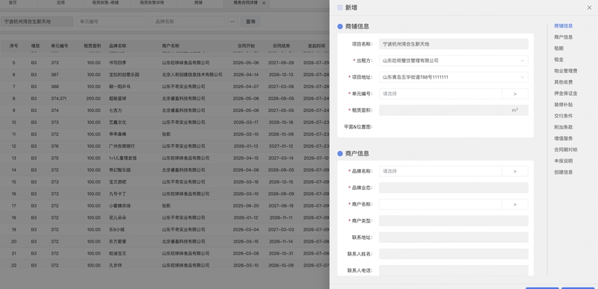Click the 单元编号 search box above the table
Image resolution: width=598 pixels, height=289 pixels.
pos(113,22)
